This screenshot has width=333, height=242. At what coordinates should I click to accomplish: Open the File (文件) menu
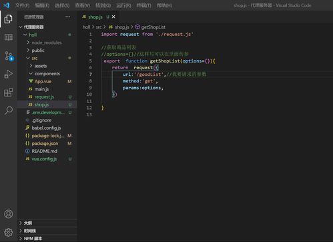click(x=23, y=5)
